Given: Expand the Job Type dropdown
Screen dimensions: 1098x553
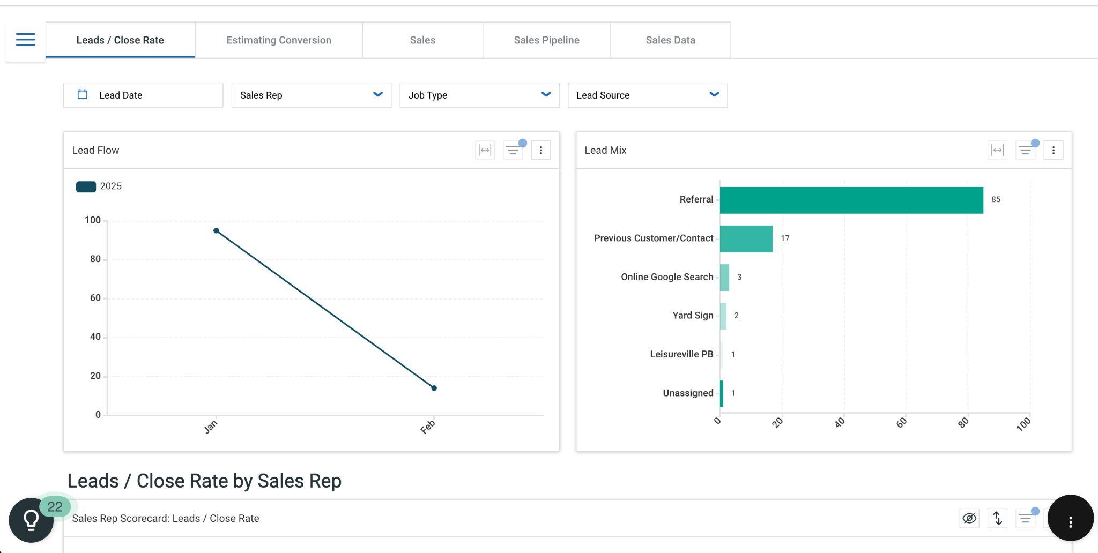Looking at the screenshot, I should (479, 95).
